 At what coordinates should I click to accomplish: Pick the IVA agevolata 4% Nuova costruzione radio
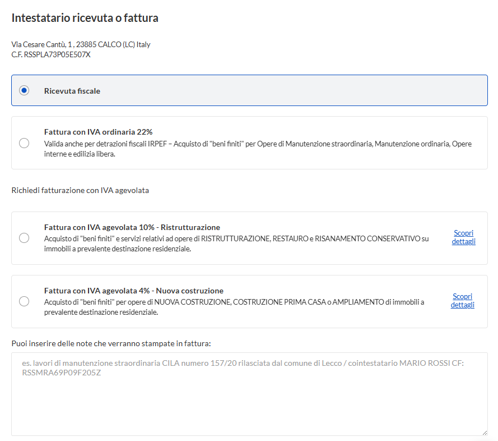point(24,301)
